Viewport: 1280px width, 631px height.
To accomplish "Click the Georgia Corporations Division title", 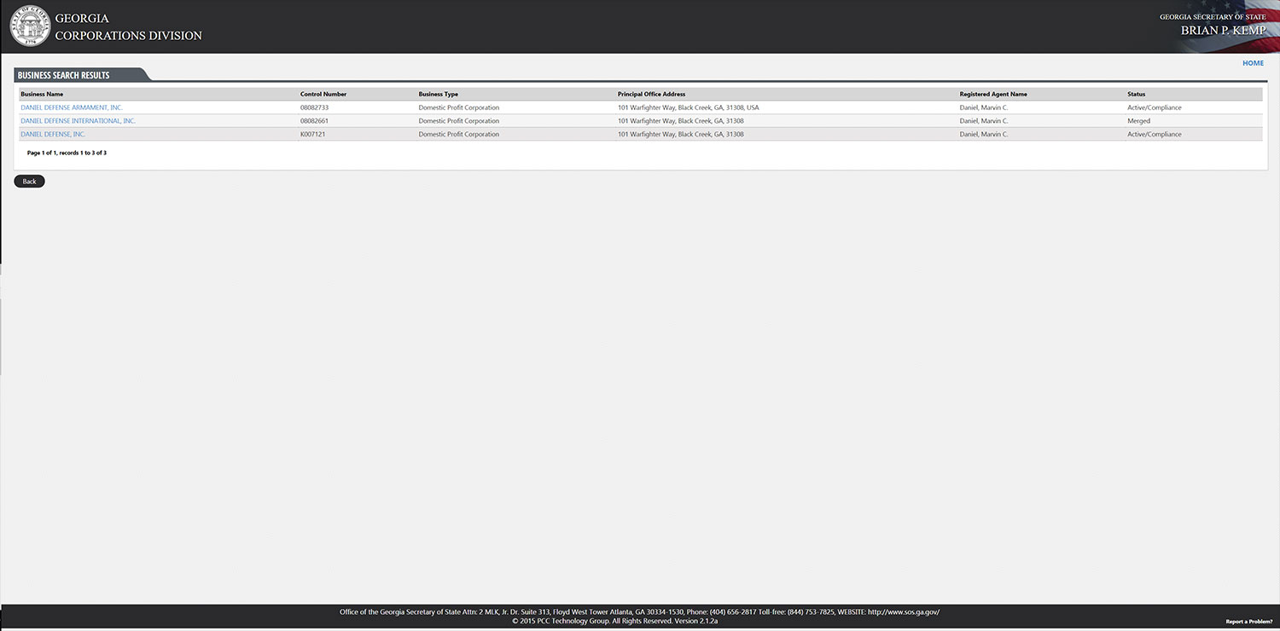I will [x=128, y=27].
